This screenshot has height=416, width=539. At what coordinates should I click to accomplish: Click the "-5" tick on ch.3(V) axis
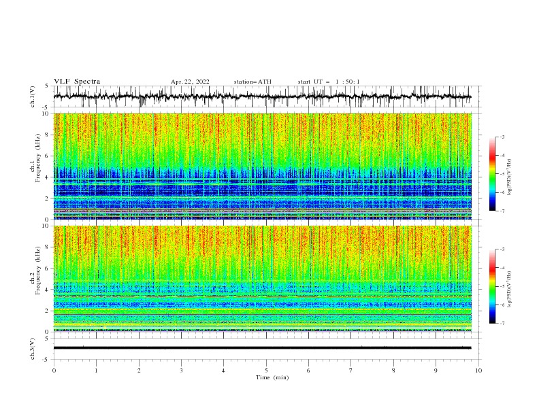coord(46,360)
